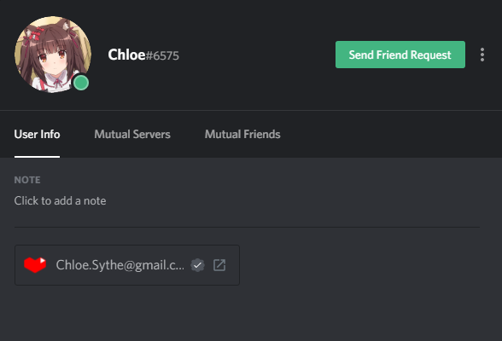The image size is (502, 341).
Task: Select the User Info tab
Action: (x=37, y=134)
